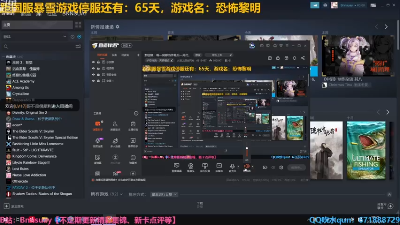The height and width of the screenshot is (225, 400).
Task: Open streaming tool settings gear
Action: [x=281, y=167]
